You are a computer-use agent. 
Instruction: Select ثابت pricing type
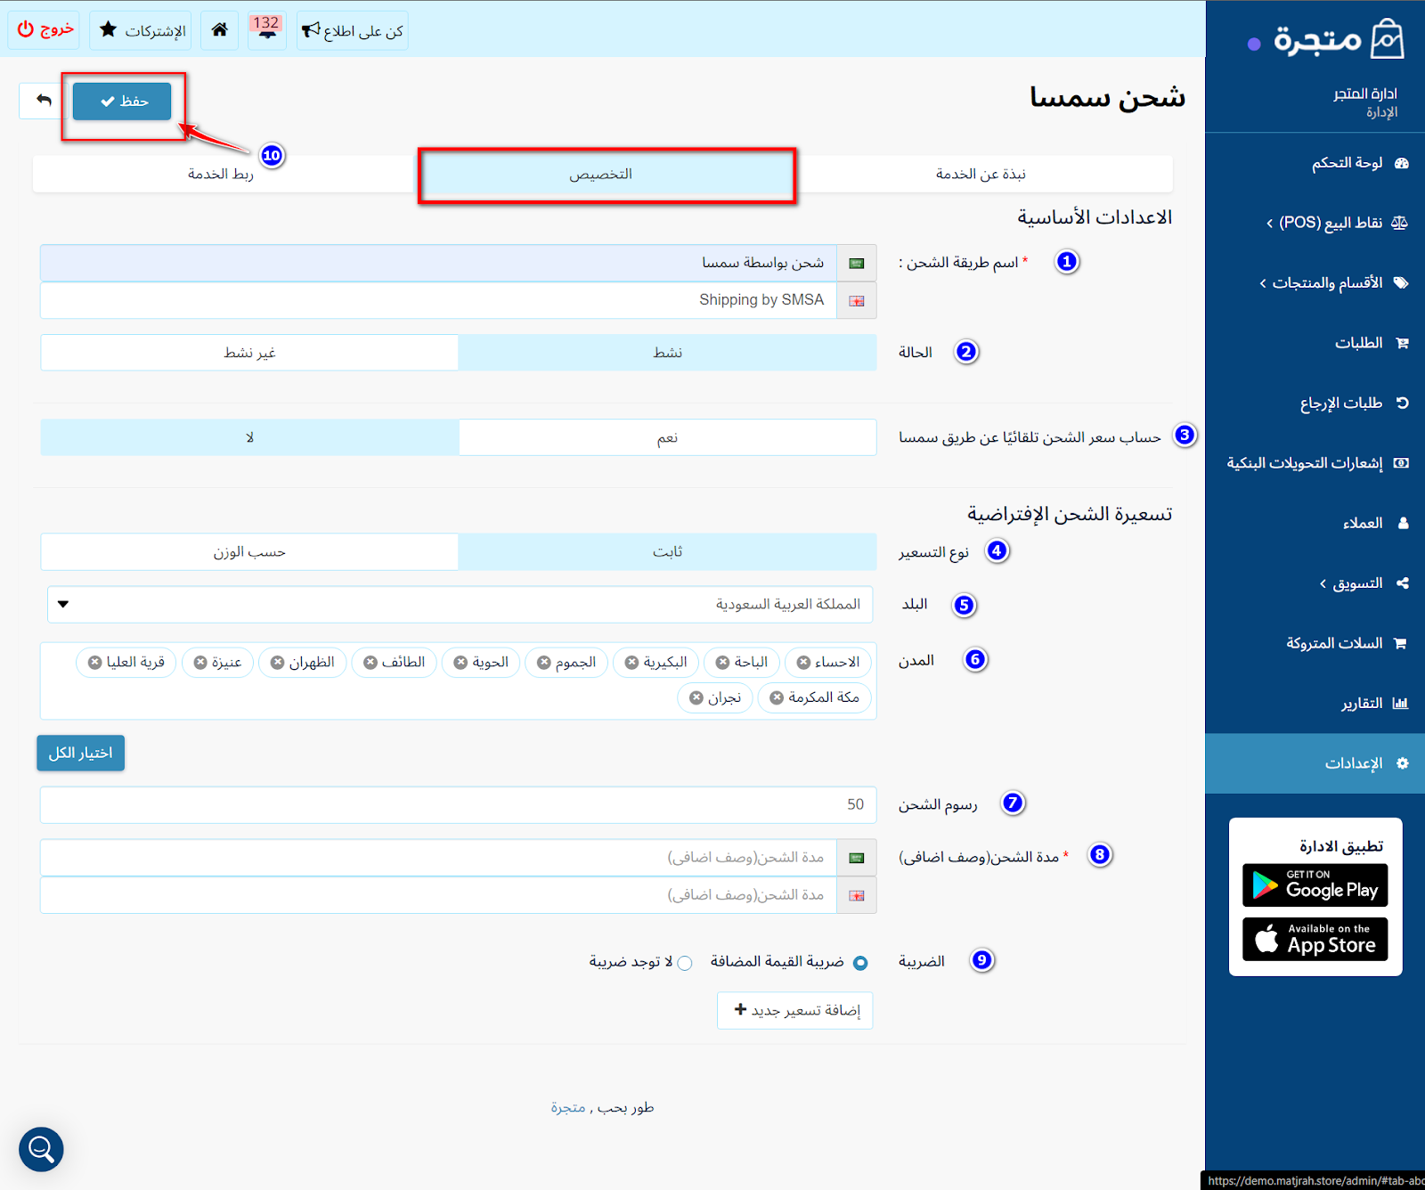pos(667,552)
